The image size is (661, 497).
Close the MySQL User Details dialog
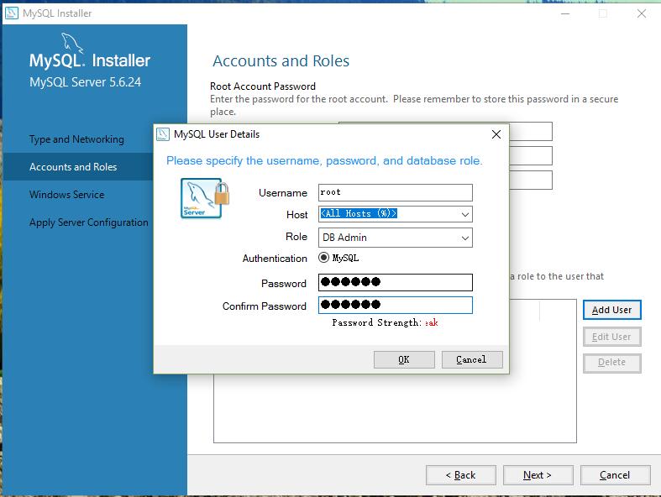point(496,134)
